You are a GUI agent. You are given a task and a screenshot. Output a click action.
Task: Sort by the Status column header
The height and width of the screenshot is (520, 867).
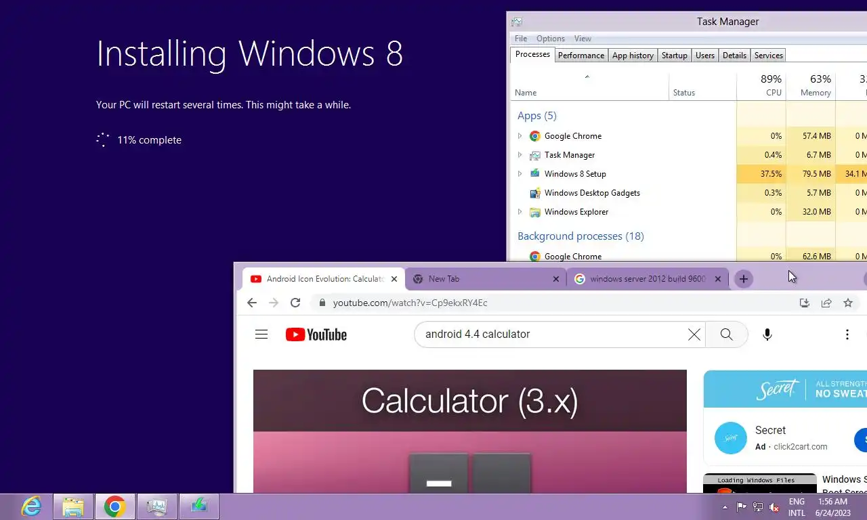tap(702, 86)
